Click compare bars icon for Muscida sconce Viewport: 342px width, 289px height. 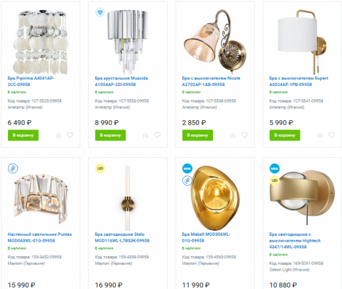pos(145,135)
